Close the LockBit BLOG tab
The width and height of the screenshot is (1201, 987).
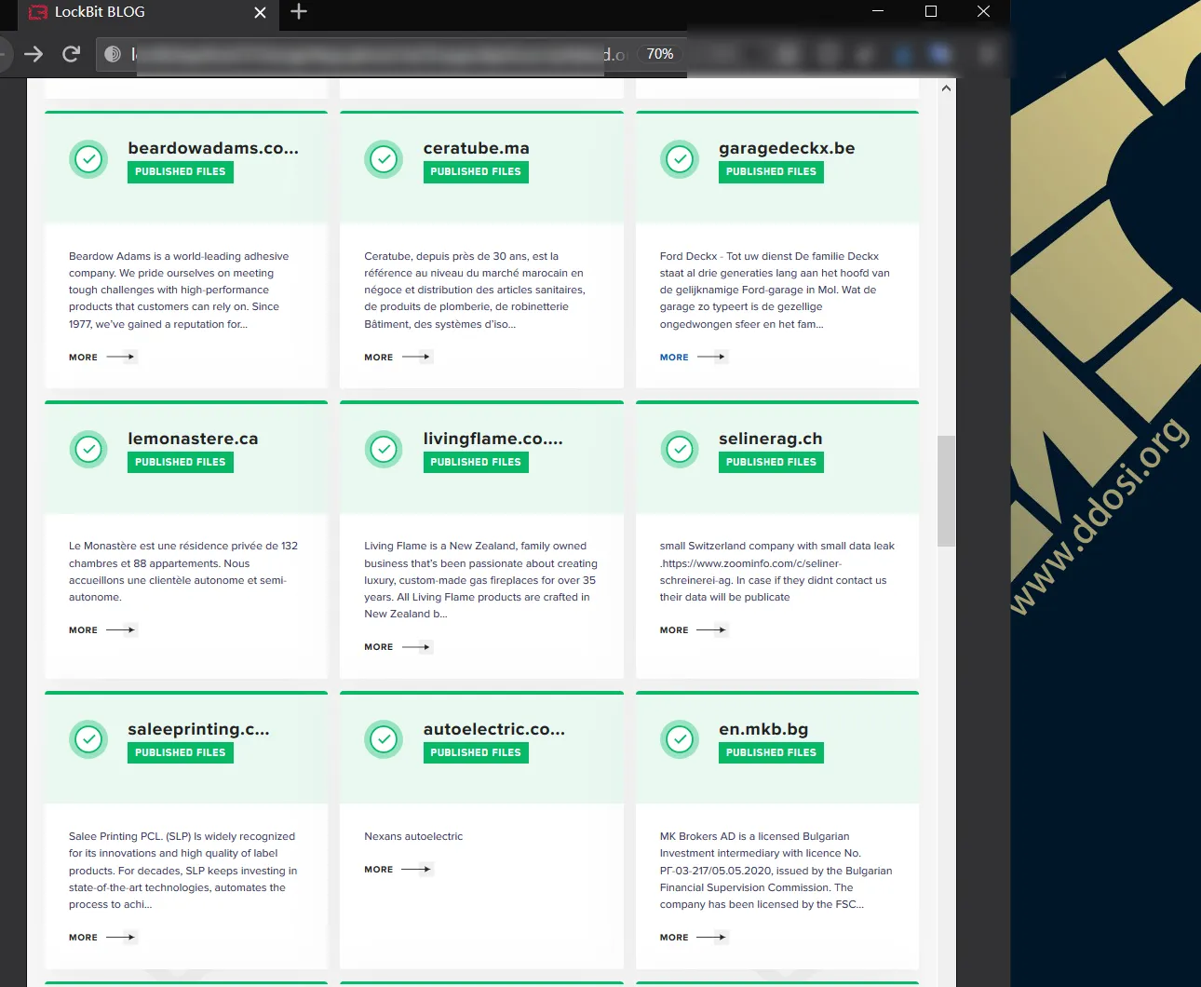[260, 12]
